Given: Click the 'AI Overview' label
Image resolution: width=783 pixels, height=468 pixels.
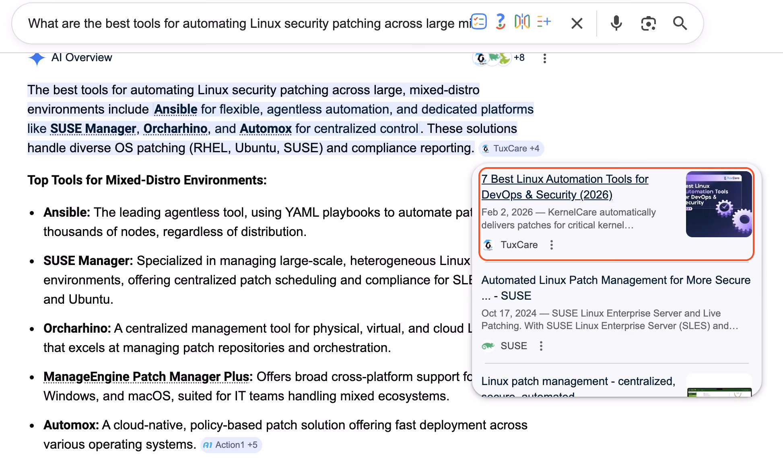Looking at the screenshot, I should (82, 58).
